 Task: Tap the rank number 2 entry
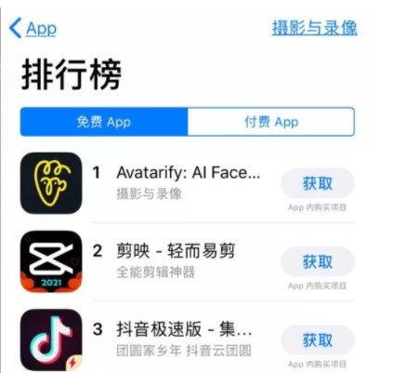point(98,251)
